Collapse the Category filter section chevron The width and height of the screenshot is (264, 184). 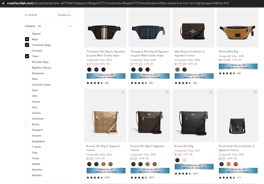click(70, 26)
